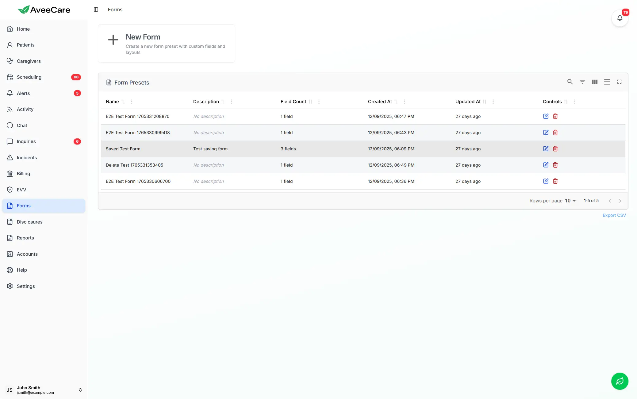637x399 pixels.
Task: Open the floating assistant leaf button
Action: pyautogui.click(x=620, y=381)
